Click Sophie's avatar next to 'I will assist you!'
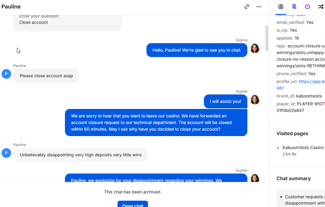This screenshot has height=207, width=325. (x=255, y=100)
